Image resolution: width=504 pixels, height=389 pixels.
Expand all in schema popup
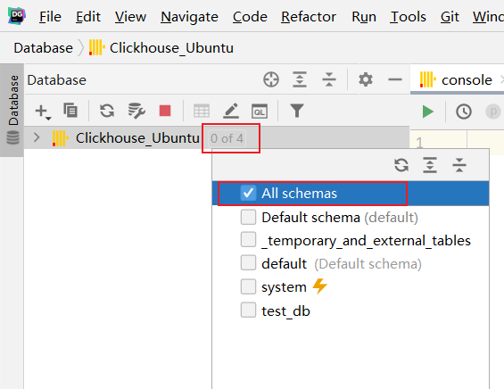click(x=430, y=165)
